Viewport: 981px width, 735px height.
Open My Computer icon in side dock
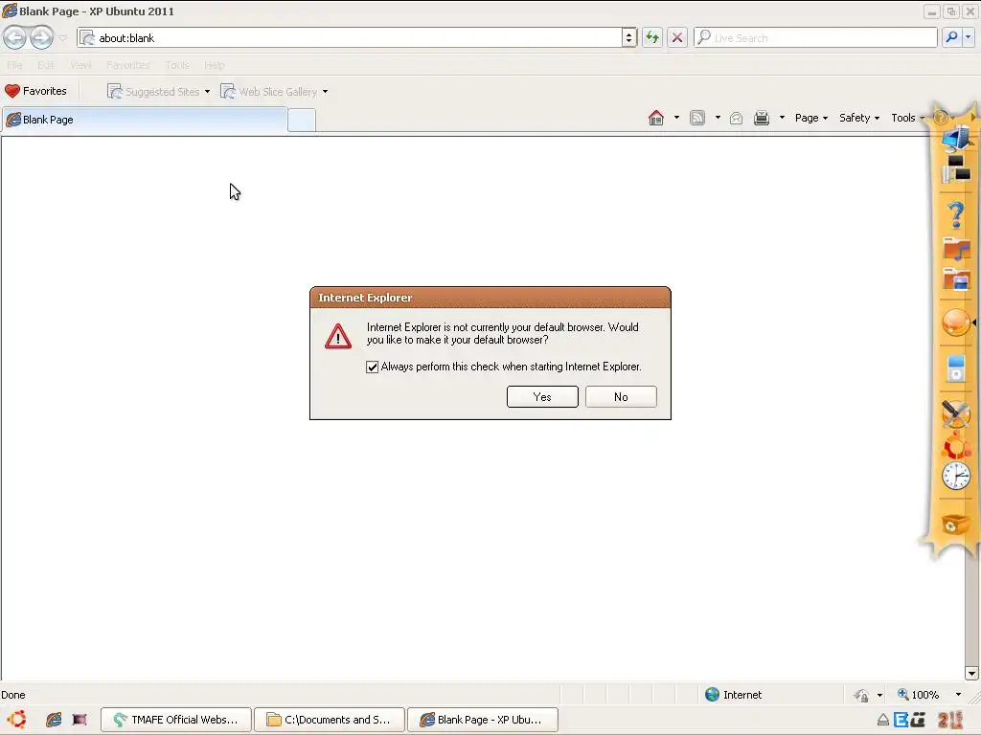(956, 138)
